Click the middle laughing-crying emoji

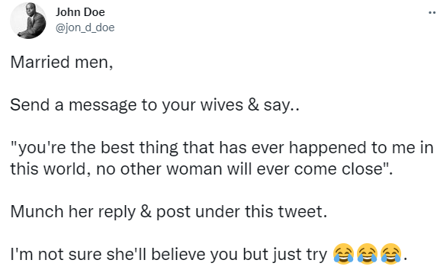pos(367,253)
